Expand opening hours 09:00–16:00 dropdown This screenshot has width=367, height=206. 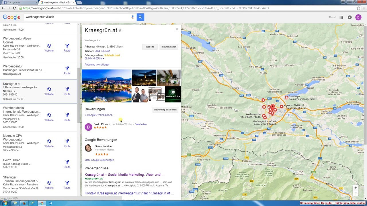pyautogui.click(x=94, y=58)
